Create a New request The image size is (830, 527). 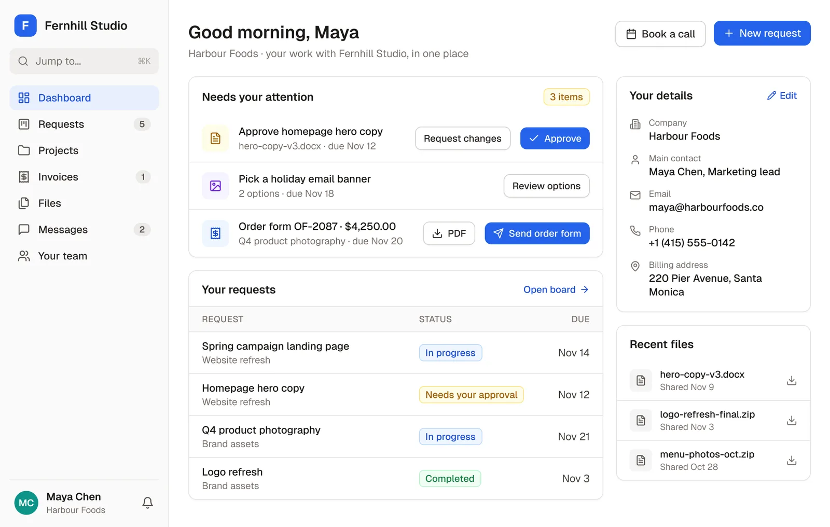(x=762, y=33)
